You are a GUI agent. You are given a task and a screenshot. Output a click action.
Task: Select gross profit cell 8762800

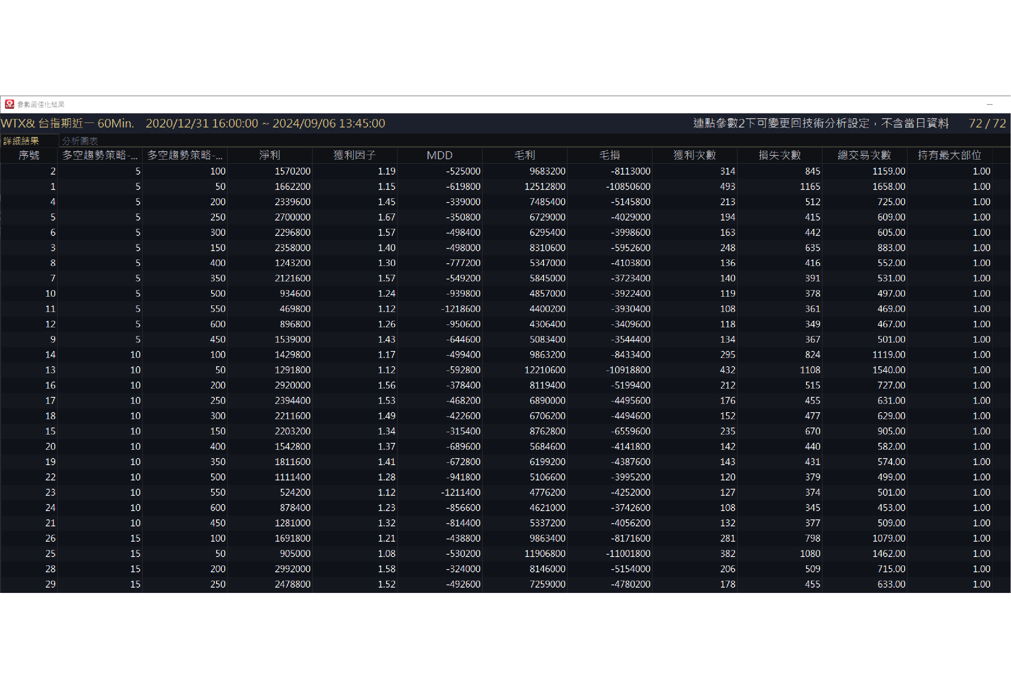click(x=547, y=431)
